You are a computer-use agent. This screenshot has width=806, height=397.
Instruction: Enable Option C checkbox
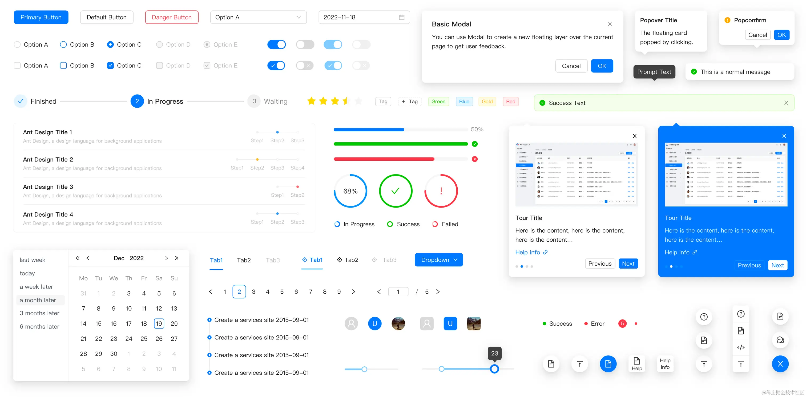(110, 66)
